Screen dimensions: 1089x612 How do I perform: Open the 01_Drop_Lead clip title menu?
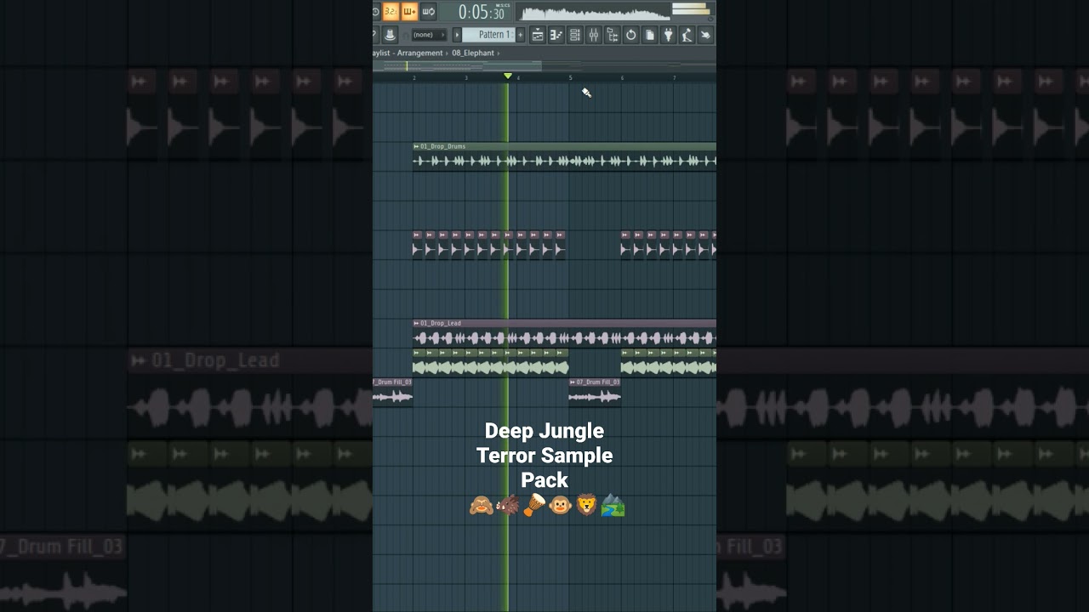tap(416, 323)
